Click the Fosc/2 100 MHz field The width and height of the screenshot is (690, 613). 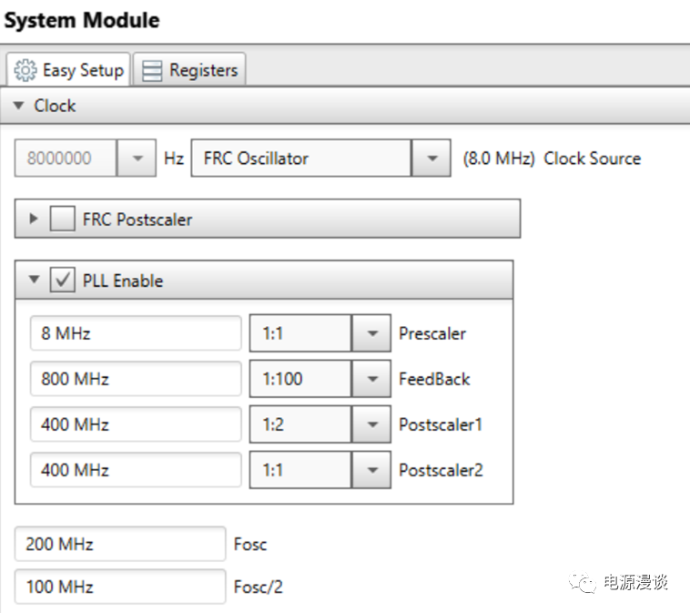tap(119, 587)
